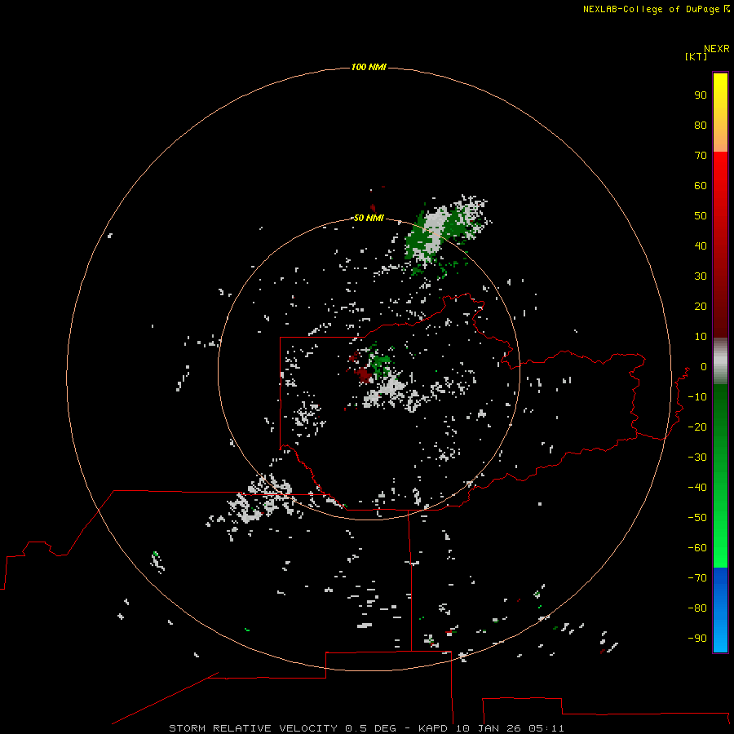Click the -20 value on the velocity scale
The width and height of the screenshot is (734, 734).
click(697, 427)
